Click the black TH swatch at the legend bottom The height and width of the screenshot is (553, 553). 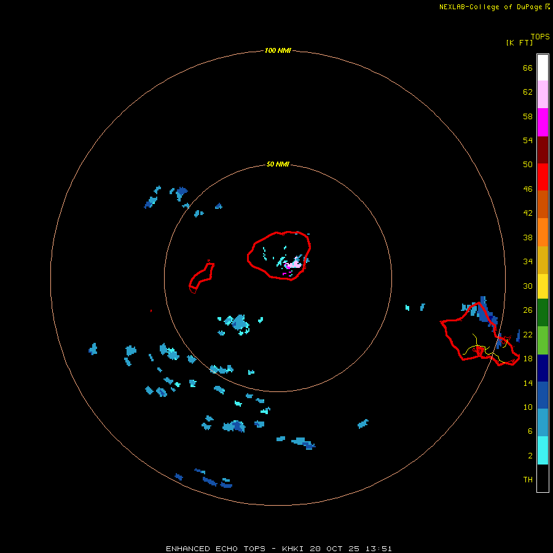pos(543,478)
